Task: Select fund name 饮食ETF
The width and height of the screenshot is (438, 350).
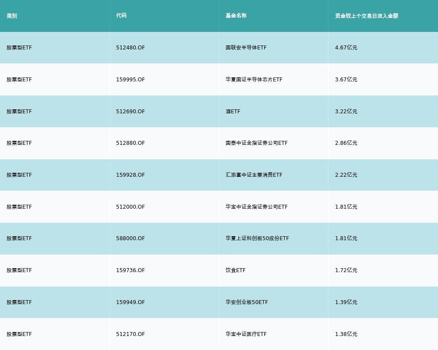Action: tap(236, 270)
